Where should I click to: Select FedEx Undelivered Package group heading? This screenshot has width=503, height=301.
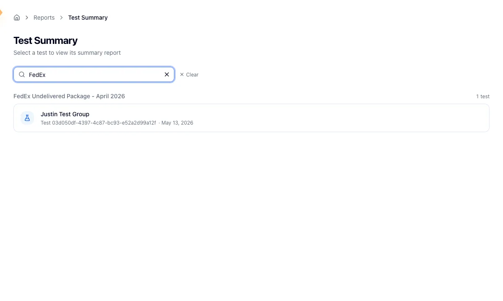point(69,96)
